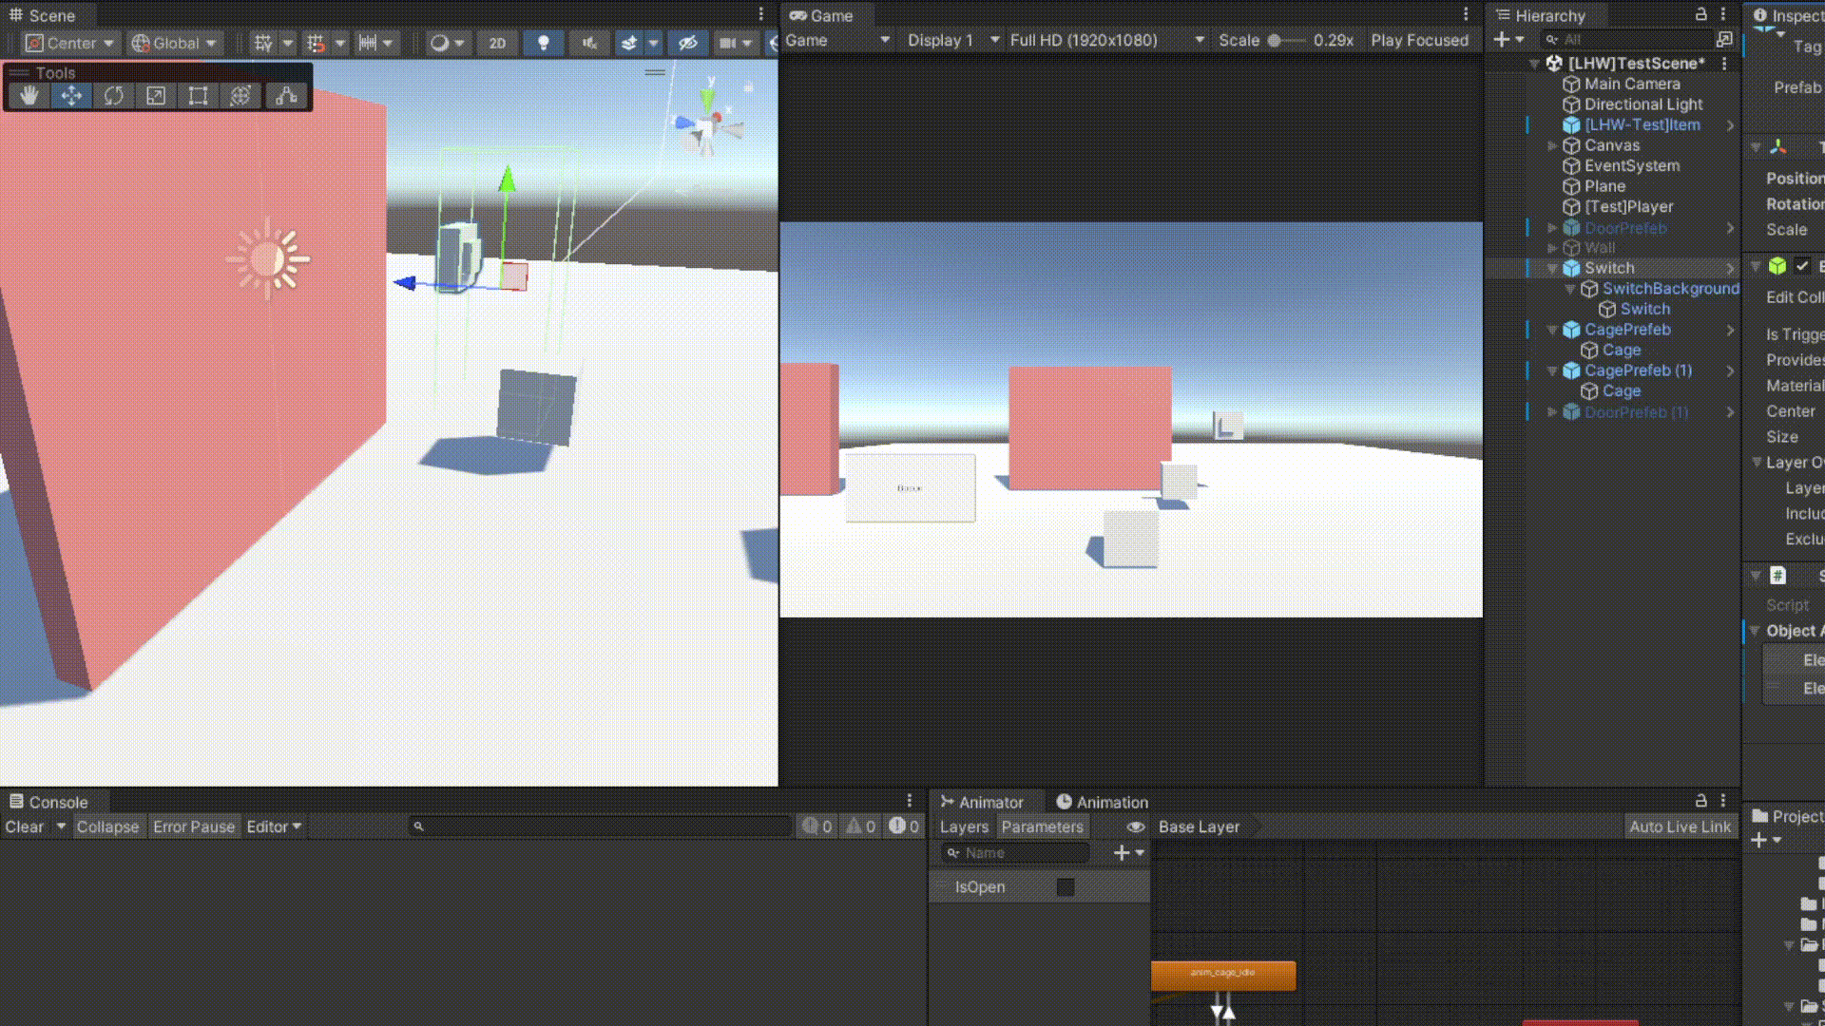Viewport: 1825px width, 1026px height.
Task: Select the Scale tool
Action: (156, 95)
